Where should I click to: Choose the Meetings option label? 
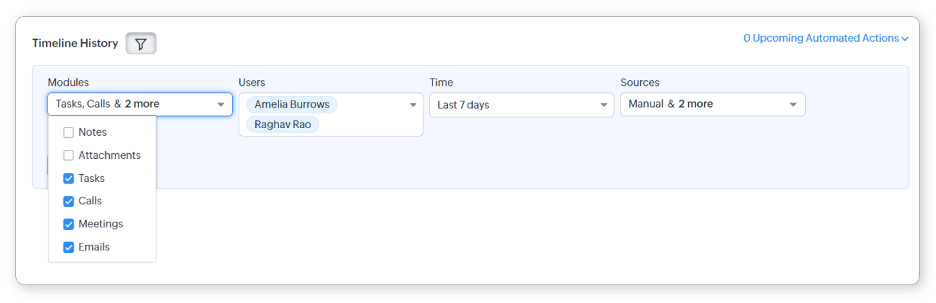click(x=101, y=224)
